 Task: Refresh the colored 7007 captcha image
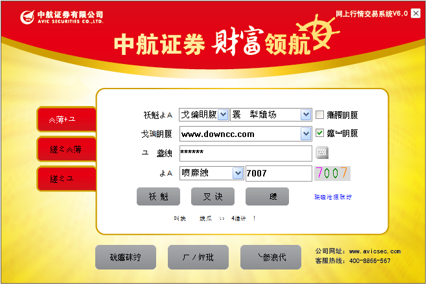[332, 173]
